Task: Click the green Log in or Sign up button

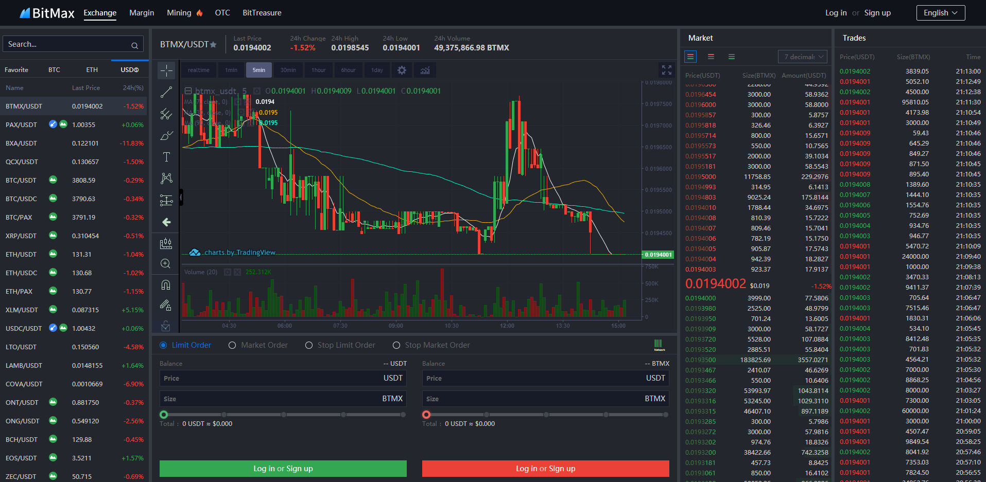Action: (x=283, y=469)
